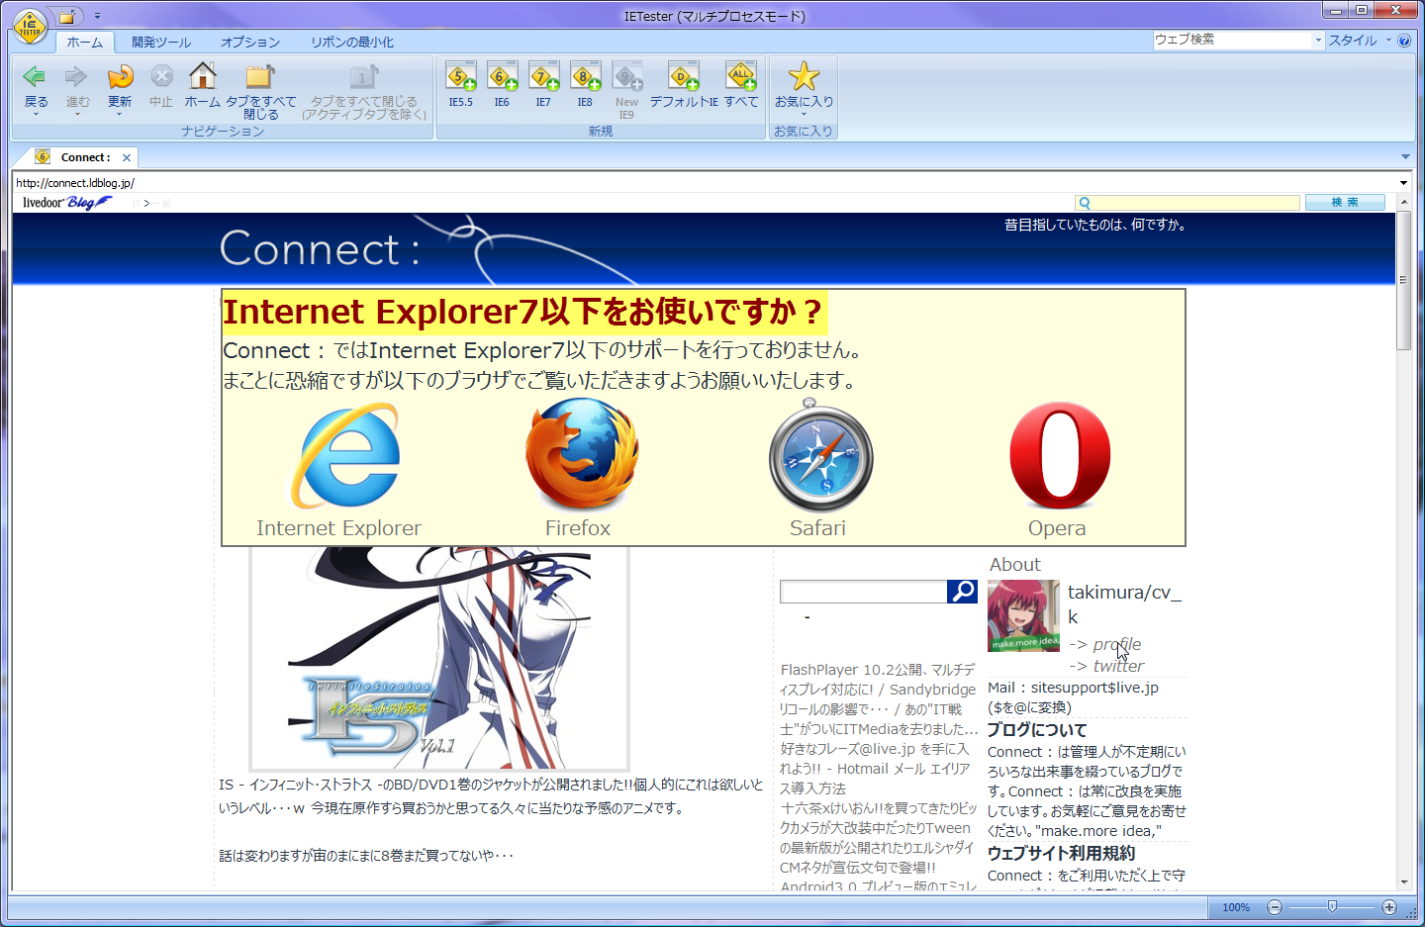Open a new IE6 tab
The height and width of the screenshot is (927, 1425).
502,76
